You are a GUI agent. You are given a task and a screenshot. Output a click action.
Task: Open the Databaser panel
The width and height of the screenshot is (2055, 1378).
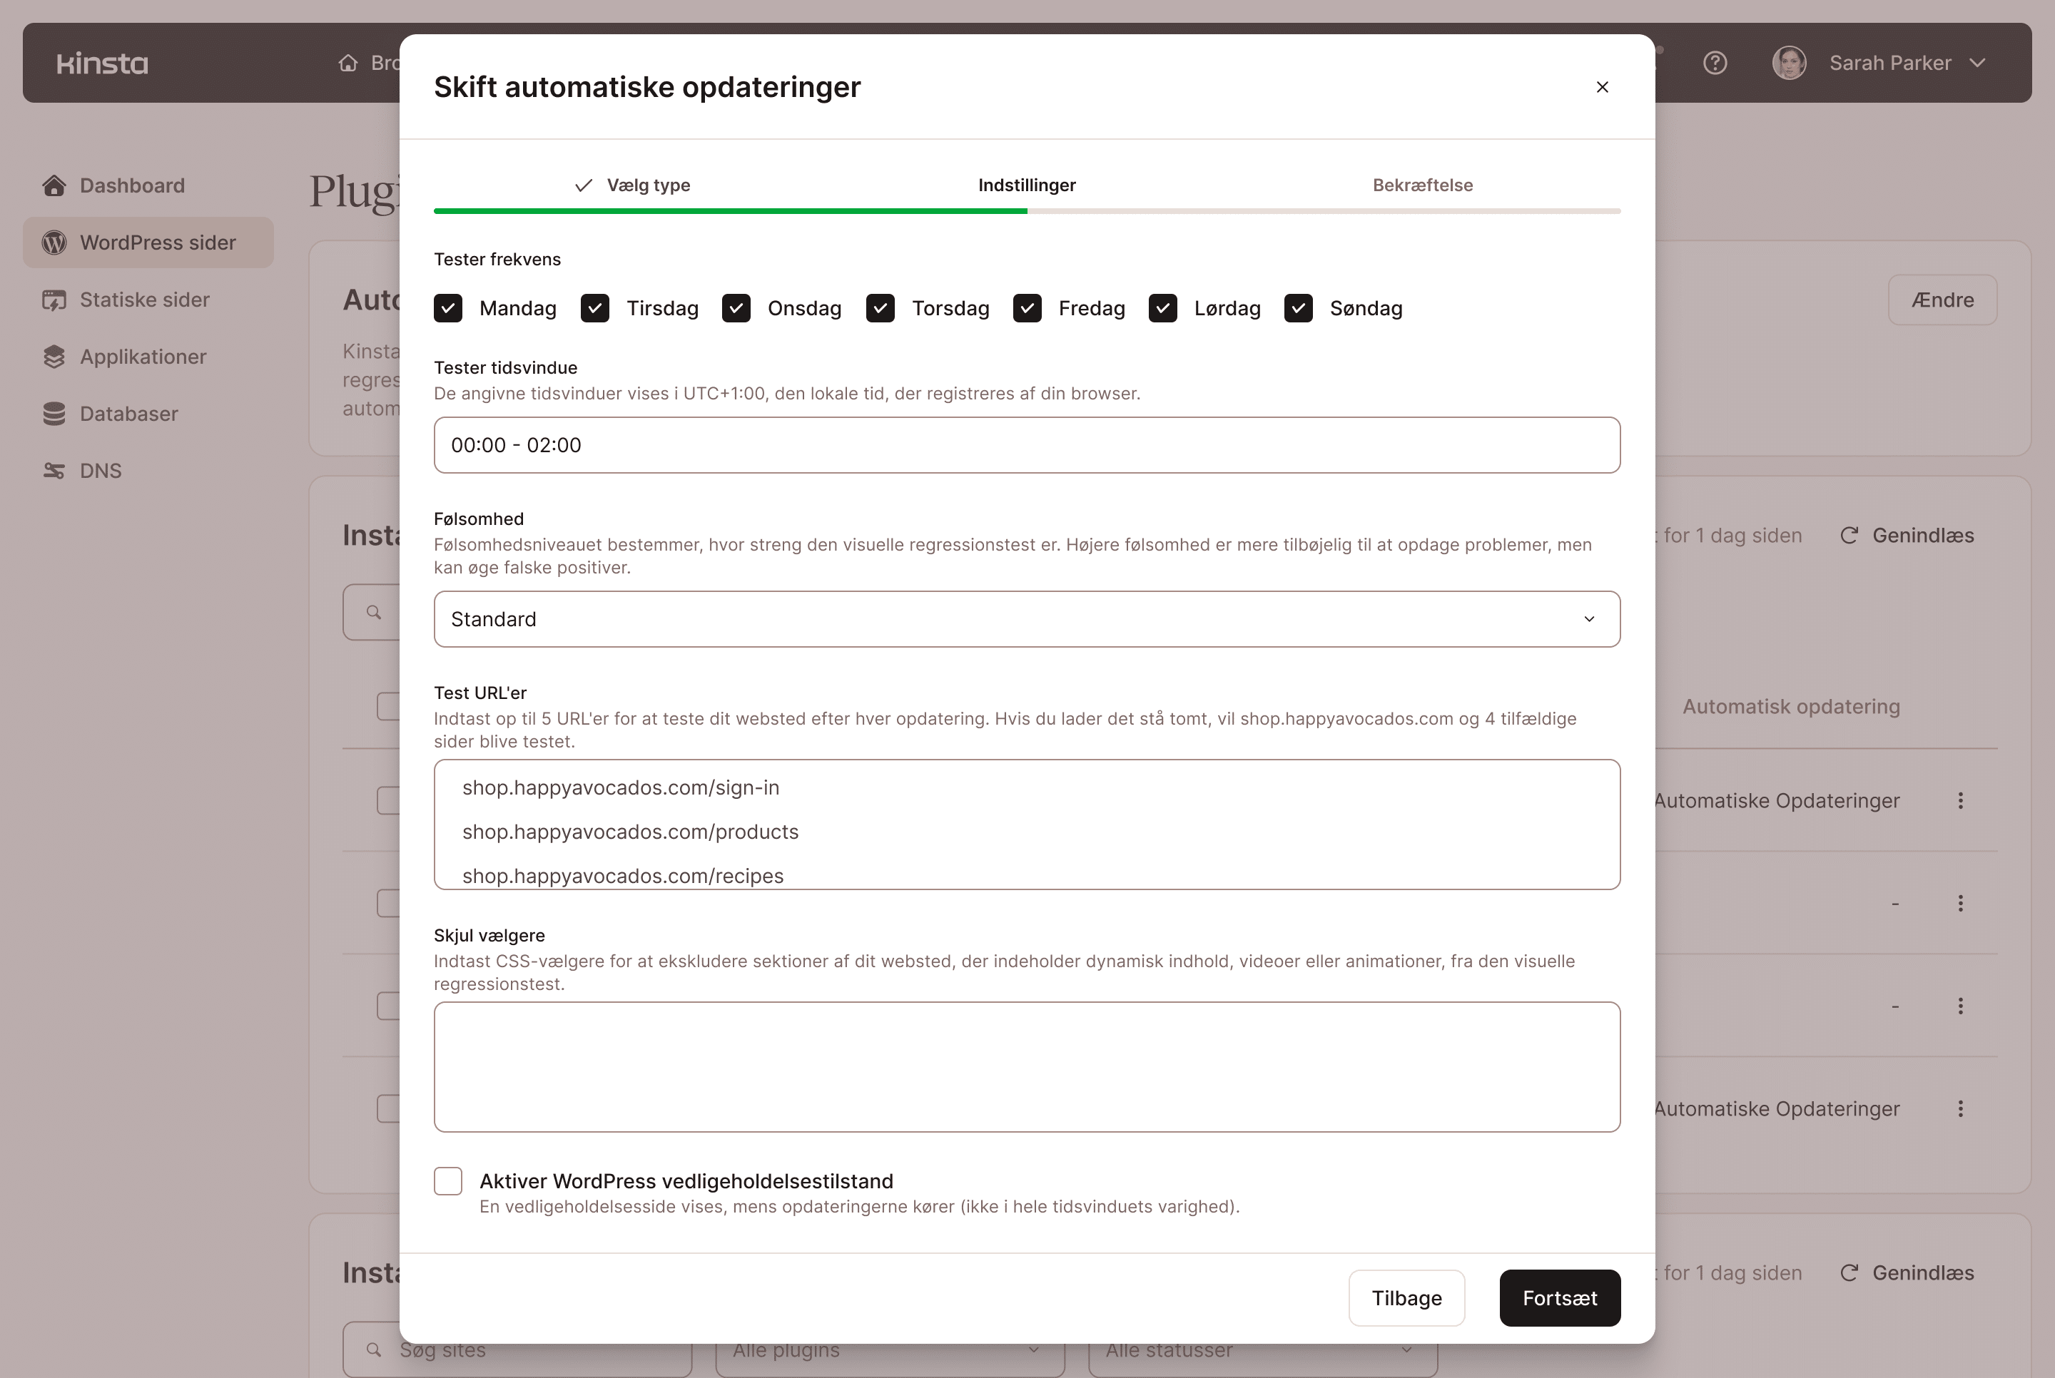[x=128, y=413]
